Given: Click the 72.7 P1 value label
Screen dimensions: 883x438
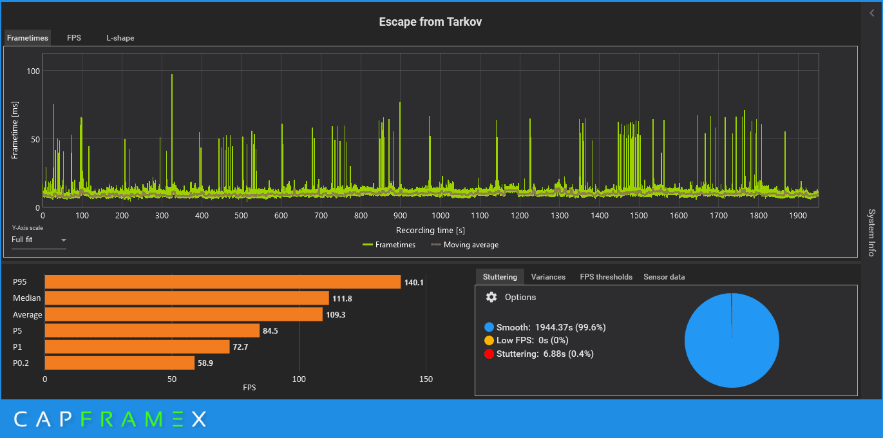Looking at the screenshot, I should (x=241, y=347).
